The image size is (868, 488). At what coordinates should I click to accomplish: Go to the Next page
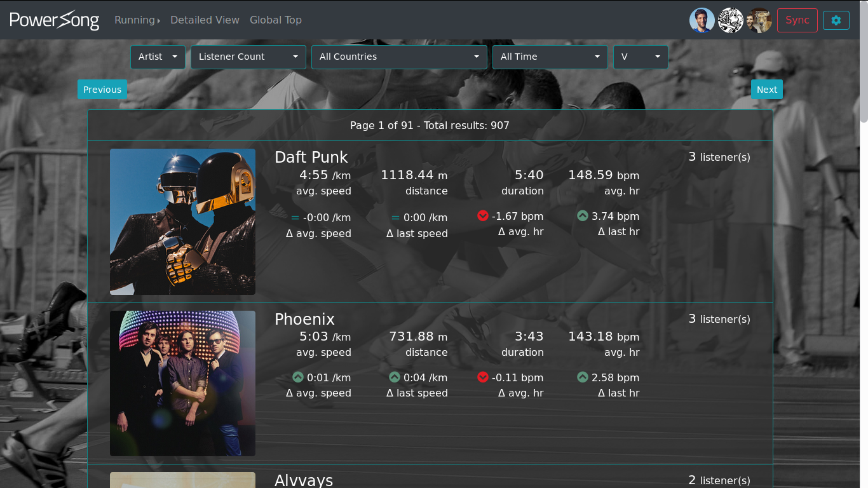click(x=767, y=90)
